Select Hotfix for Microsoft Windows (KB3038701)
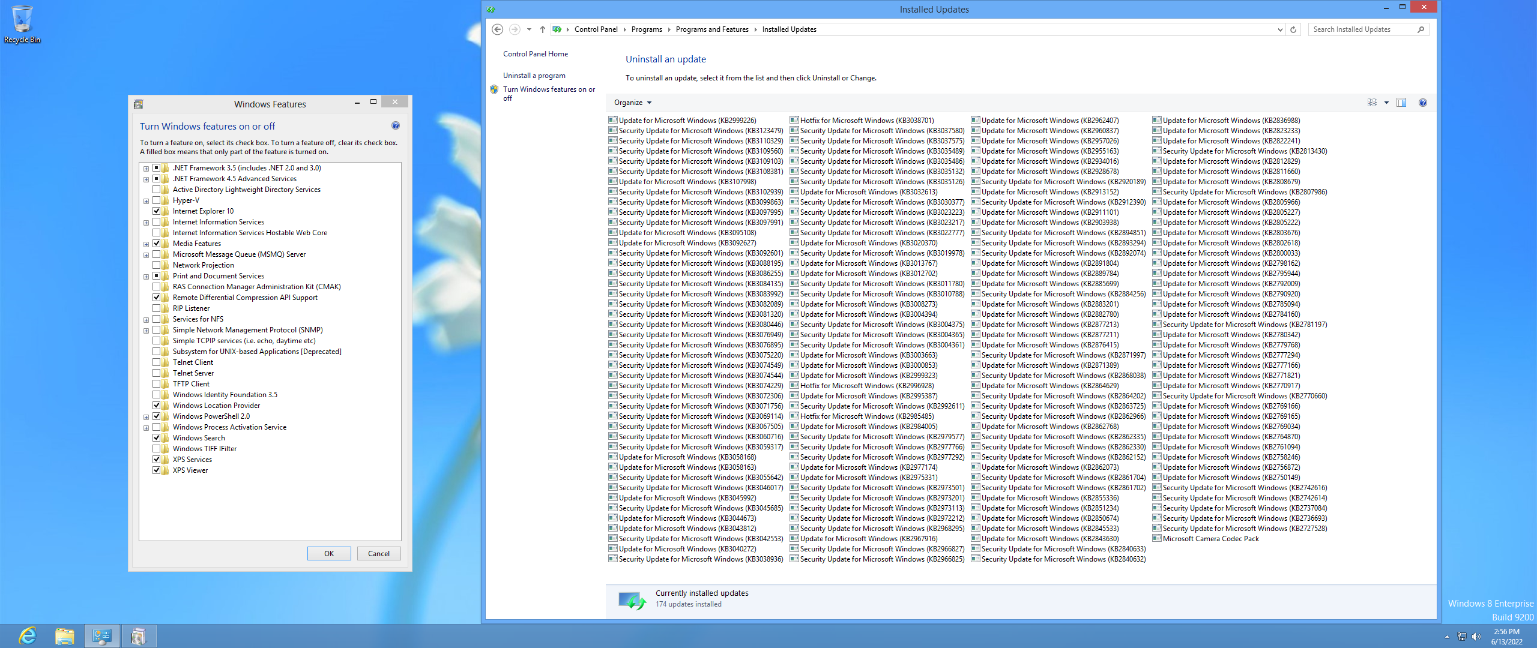This screenshot has height=648, width=1537. click(x=862, y=121)
